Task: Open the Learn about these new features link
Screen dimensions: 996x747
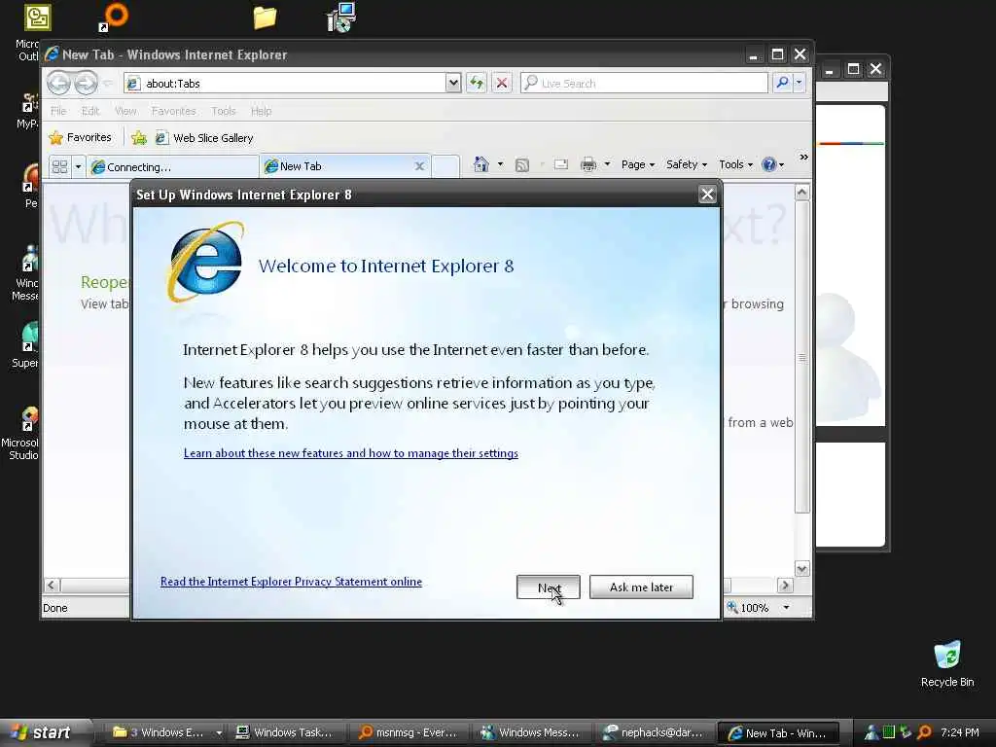Action: [350, 453]
